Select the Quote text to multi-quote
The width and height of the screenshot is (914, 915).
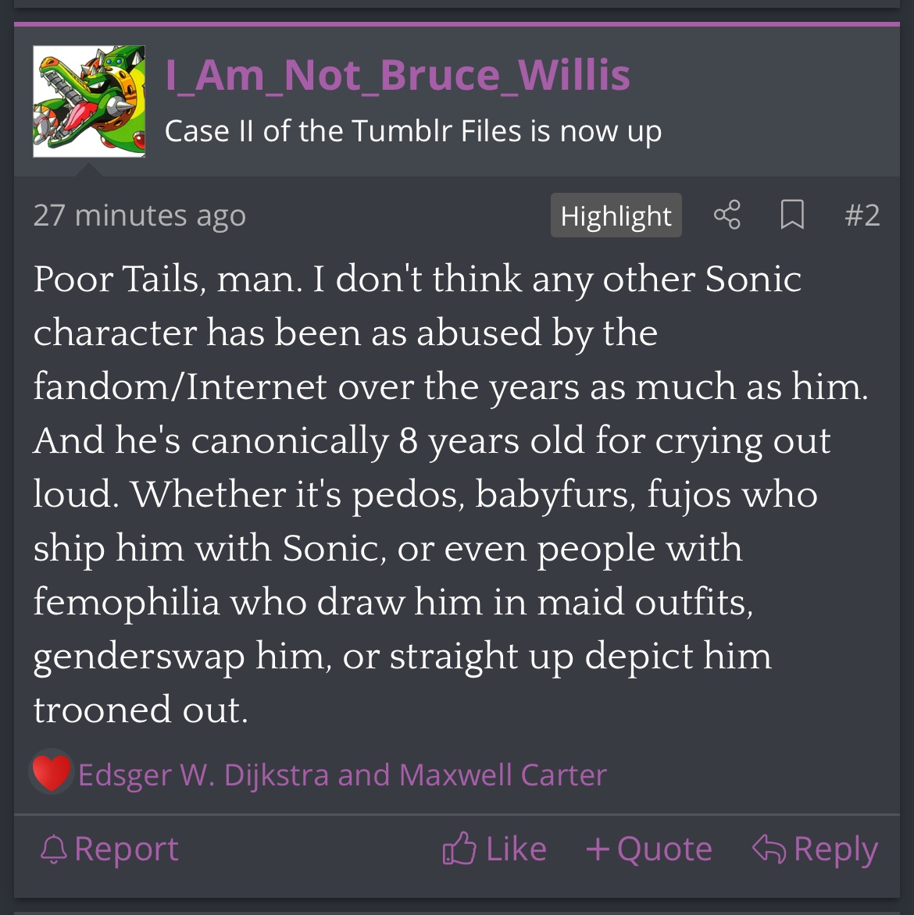point(664,849)
